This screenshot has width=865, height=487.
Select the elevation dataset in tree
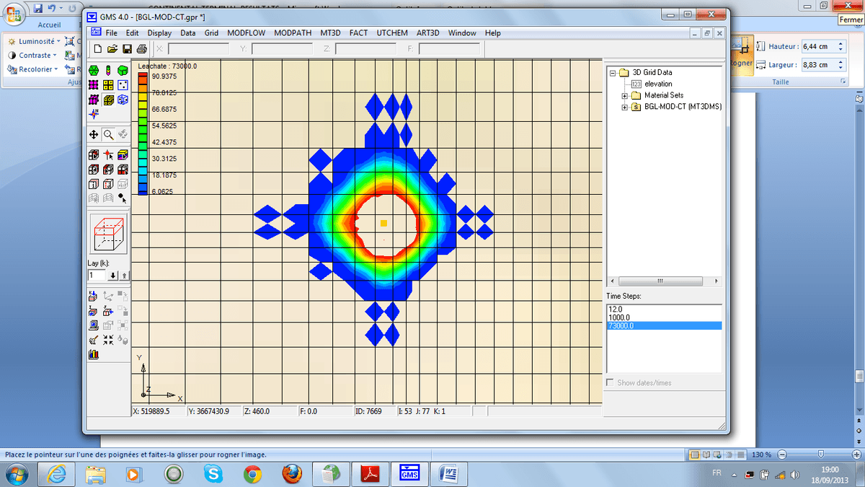click(x=659, y=84)
